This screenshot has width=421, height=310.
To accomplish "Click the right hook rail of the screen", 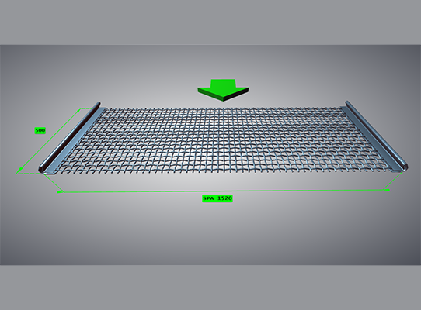I will click(x=376, y=136).
